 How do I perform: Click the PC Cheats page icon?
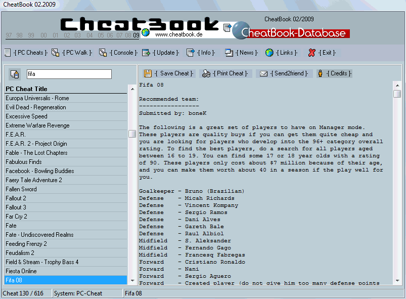pos(8,53)
